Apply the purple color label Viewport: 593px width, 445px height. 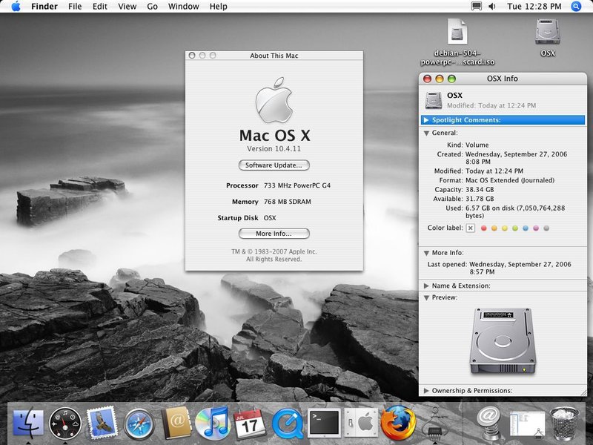tap(535, 228)
